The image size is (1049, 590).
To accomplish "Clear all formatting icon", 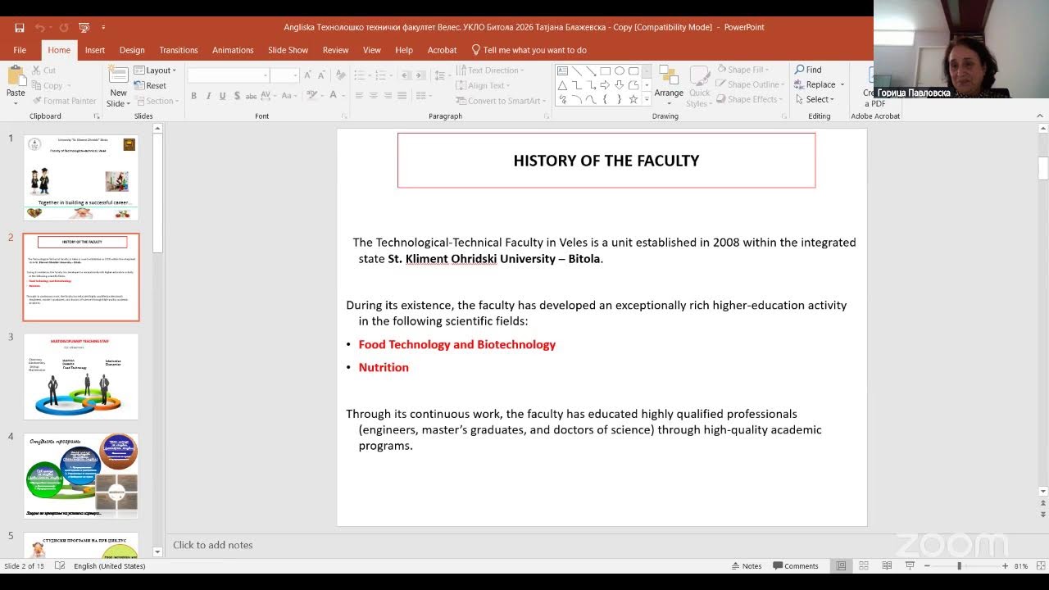I will (341, 75).
